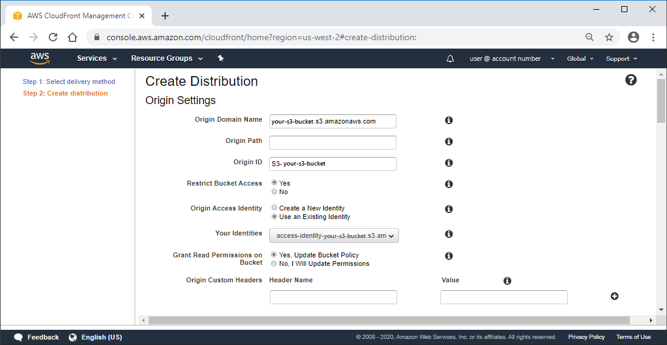Open the browser profile avatar
667x345 pixels.
(x=633, y=37)
